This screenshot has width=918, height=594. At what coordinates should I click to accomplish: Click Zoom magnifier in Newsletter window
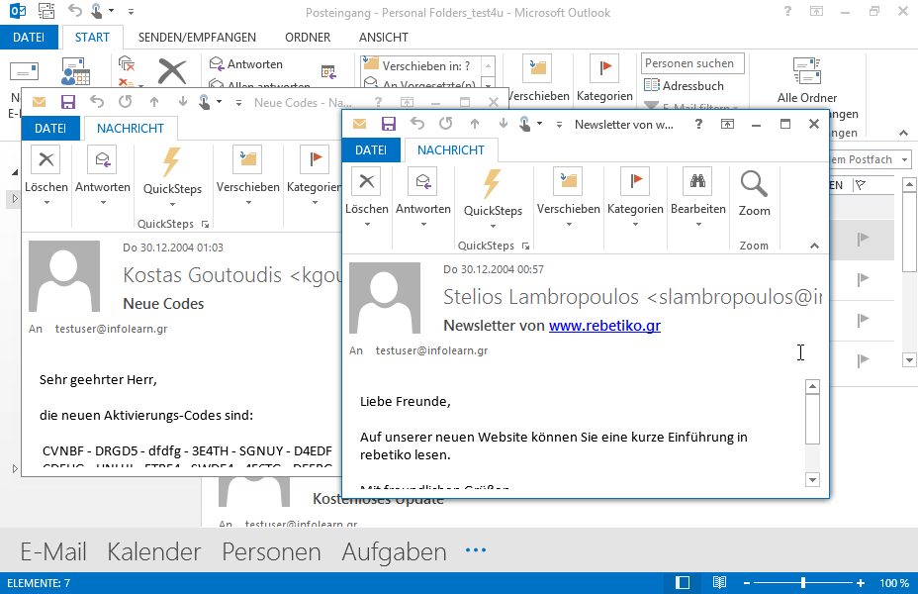click(754, 184)
